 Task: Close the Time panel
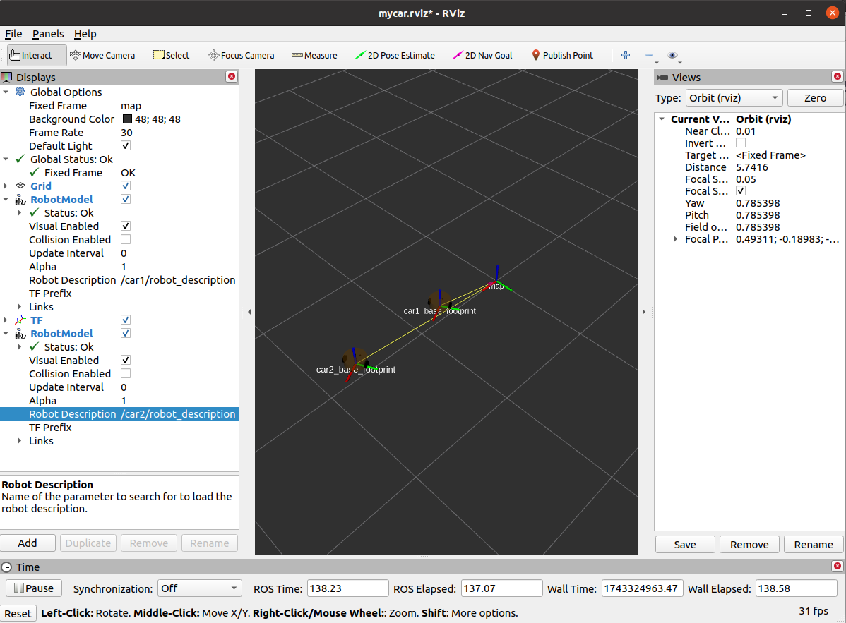[x=838, y=566]
